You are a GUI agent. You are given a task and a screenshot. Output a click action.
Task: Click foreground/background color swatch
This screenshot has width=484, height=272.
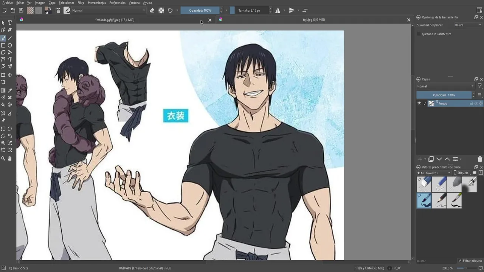point(48,10)
